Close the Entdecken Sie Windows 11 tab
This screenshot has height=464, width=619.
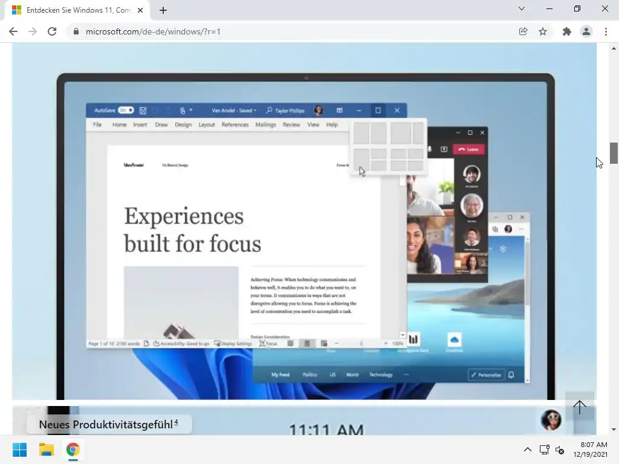tap(140, 10)
